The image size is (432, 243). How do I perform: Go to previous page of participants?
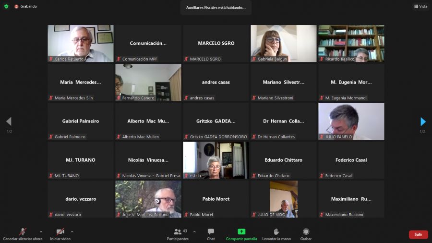[x=9, y=121]
